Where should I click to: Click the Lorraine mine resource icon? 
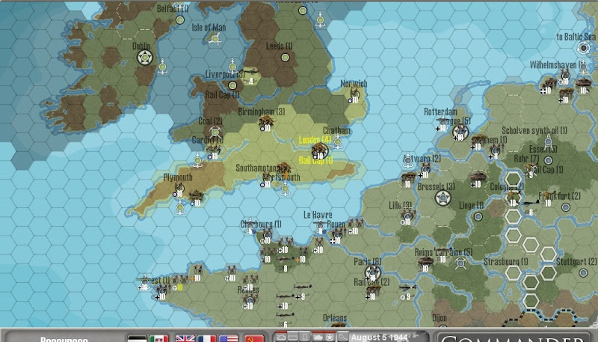pos(460,263)
